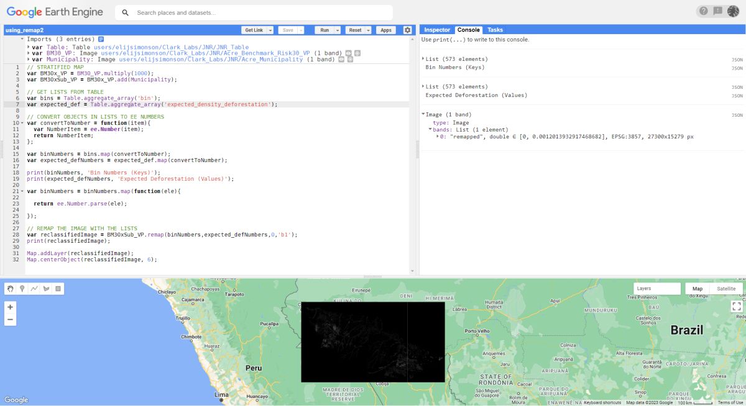Switch map to Satellite view
746x406 pixels.
(726, 289)
